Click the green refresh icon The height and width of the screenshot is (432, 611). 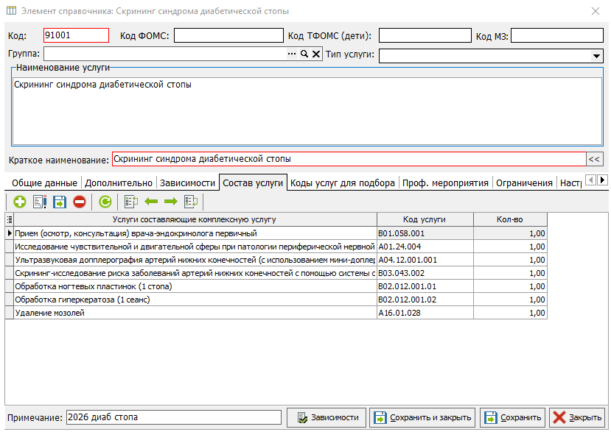(105, 202)
